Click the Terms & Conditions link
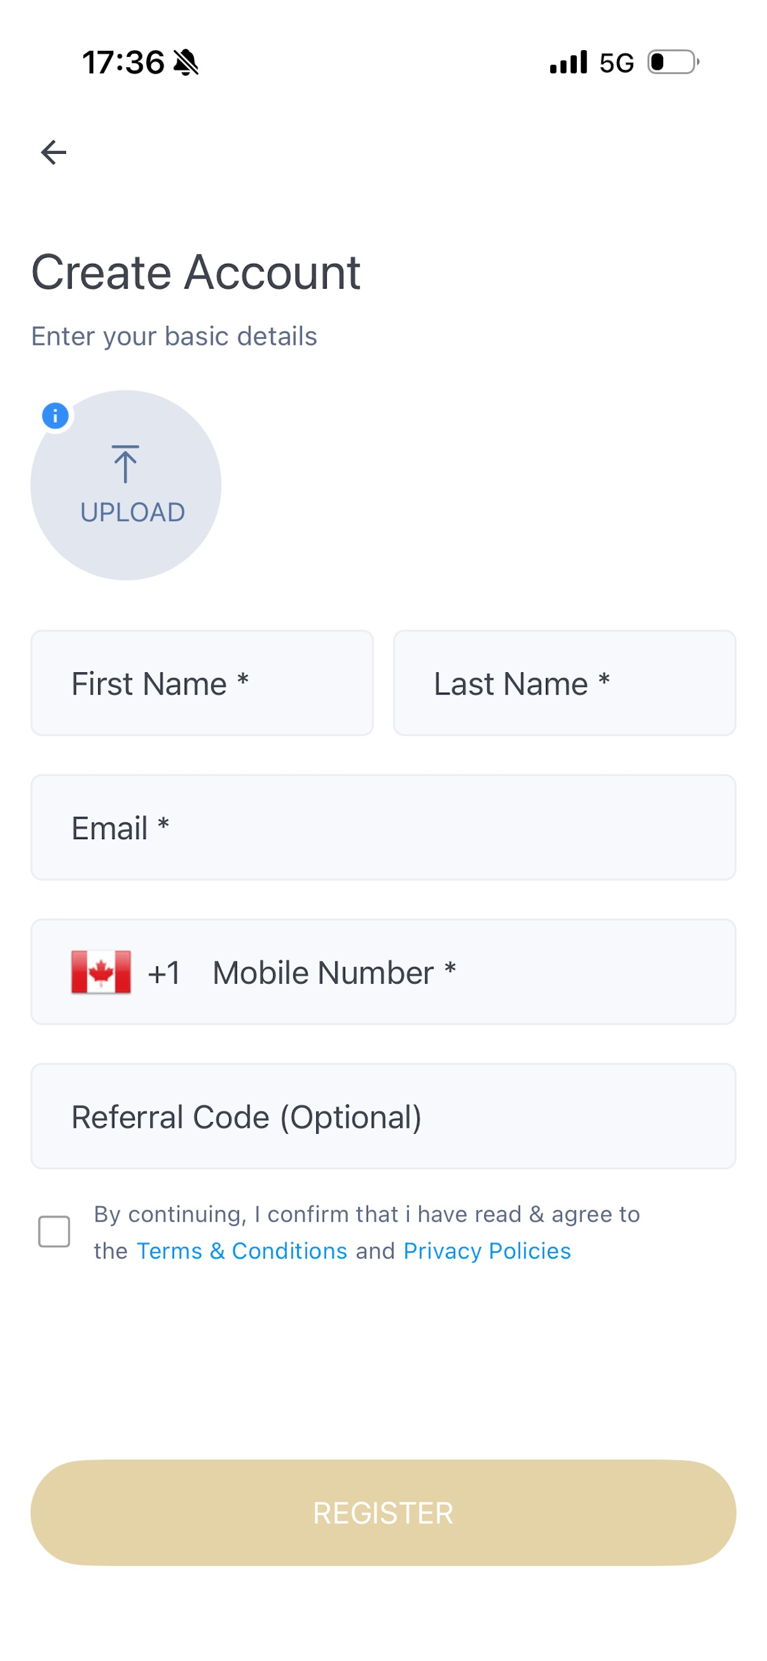767x1661 pixels. pyautogui.click(x=242, y=1251)
